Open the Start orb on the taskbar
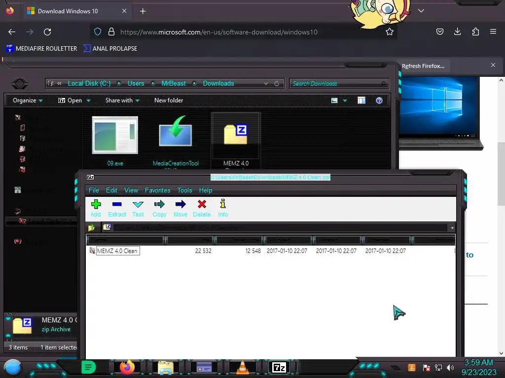Screen dimensions: 505x378 click(13, 367)
